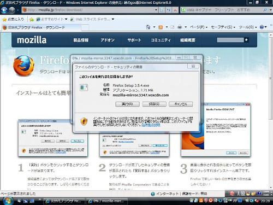The image size is (273, 205).
Task: Click the Quick Launch chevron expander on taskbar
Action: coord(40,200)
